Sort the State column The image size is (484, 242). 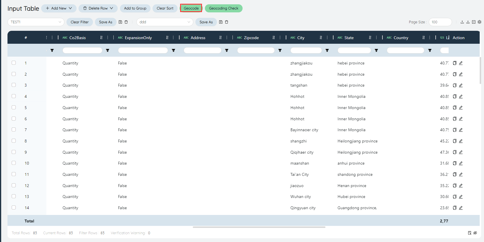tap(370, 37)
